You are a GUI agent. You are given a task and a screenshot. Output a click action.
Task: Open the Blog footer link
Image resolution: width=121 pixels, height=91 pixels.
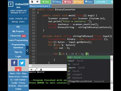[24, 73]
